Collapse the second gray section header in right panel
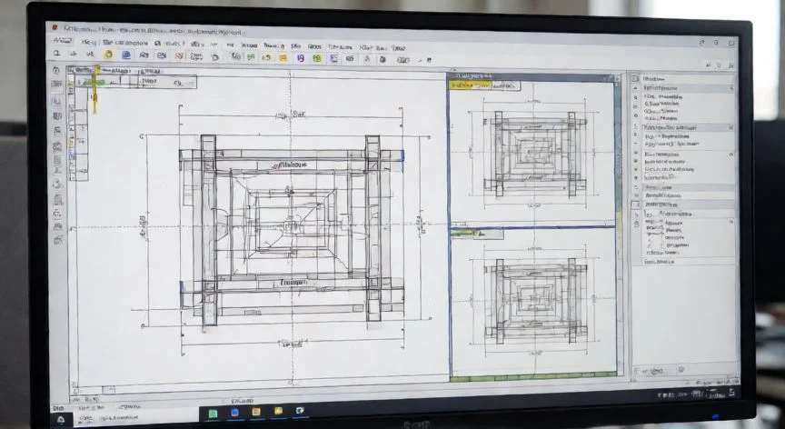 point(688,128)
